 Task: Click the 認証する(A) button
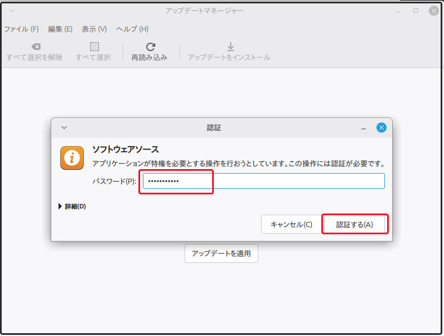[x=355, y=224]
